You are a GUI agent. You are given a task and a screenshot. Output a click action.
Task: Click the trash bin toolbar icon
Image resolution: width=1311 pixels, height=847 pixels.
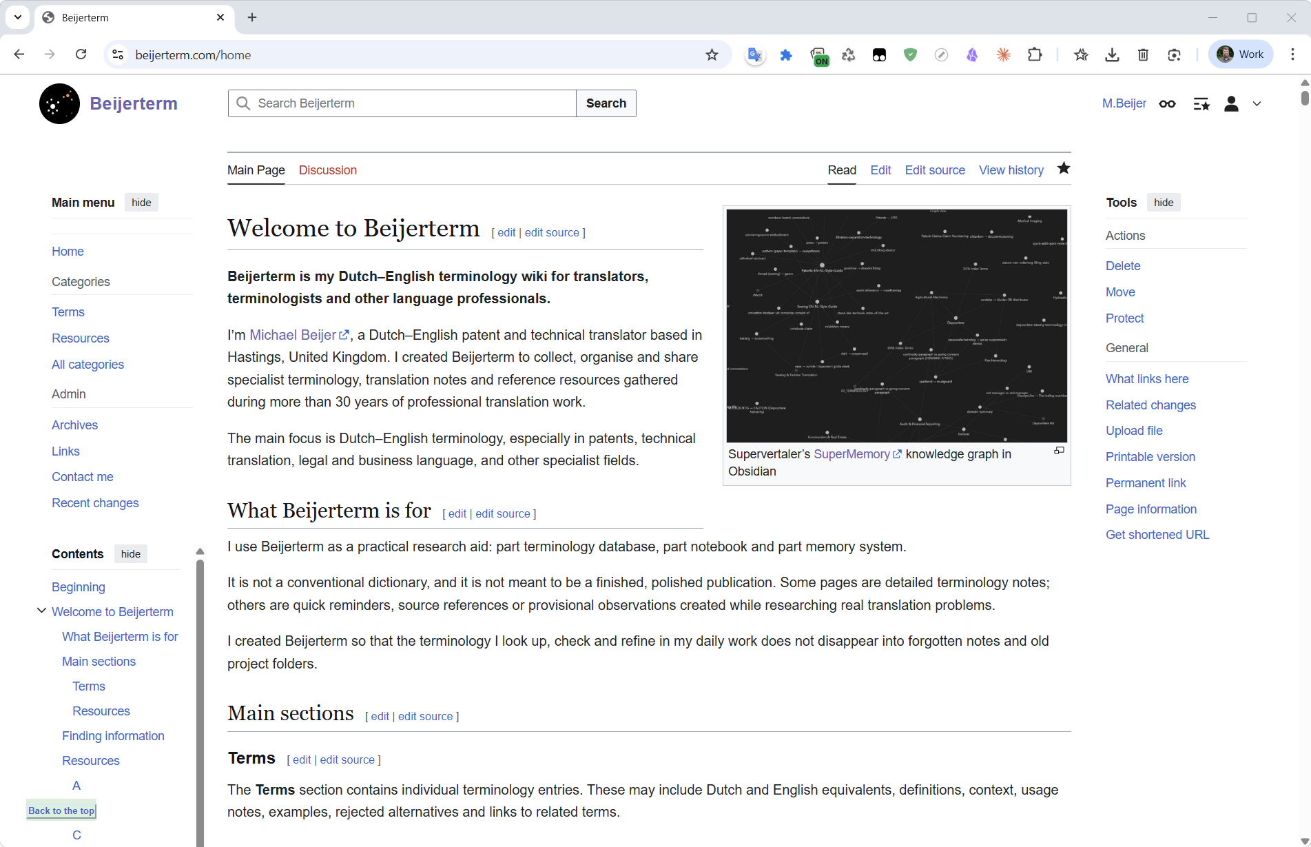pyautogui.click(x=1143, y=55)
